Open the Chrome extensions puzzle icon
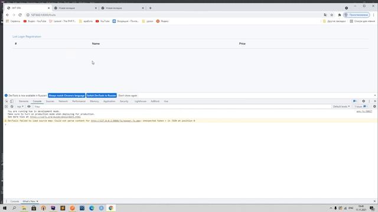This screenshot has height=212, width=378. [340, 15]
